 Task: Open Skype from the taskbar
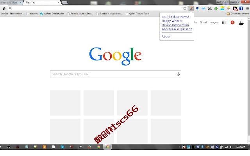(62, 147)
